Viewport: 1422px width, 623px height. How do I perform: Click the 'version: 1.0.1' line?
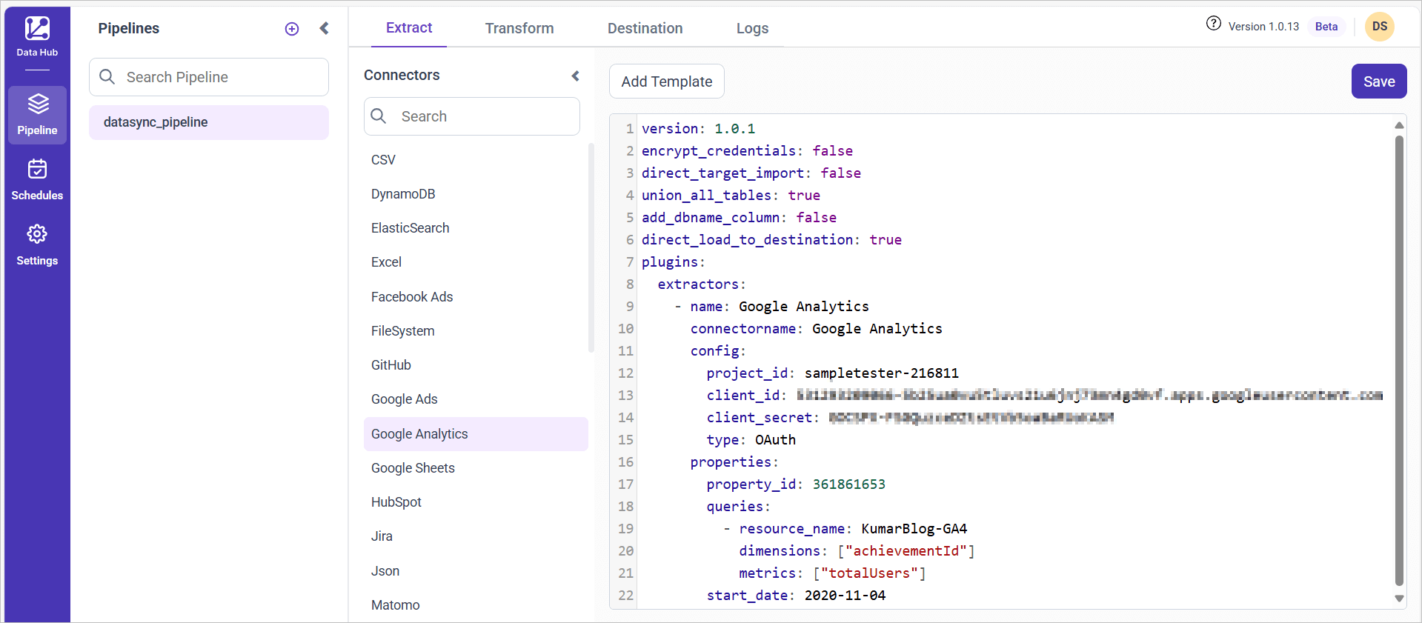[698, 129]
